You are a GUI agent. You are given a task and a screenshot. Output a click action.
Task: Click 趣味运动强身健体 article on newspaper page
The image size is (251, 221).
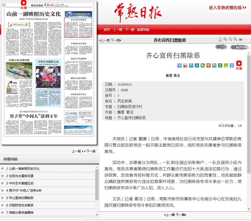(x=78, y=84)
